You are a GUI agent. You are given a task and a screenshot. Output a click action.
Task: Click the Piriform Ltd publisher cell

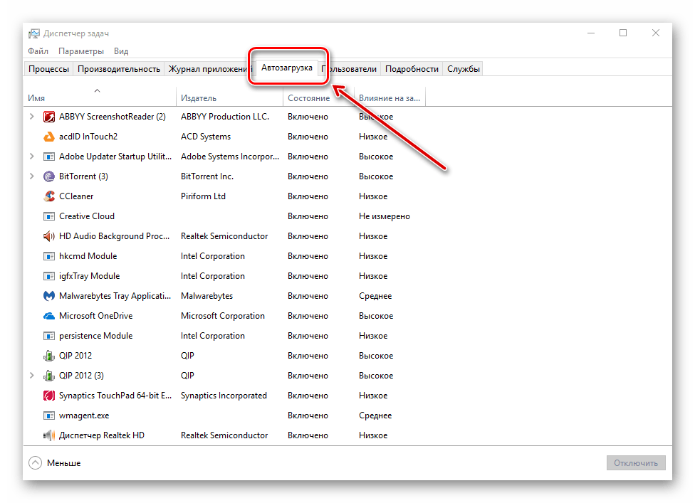point(204,196)
